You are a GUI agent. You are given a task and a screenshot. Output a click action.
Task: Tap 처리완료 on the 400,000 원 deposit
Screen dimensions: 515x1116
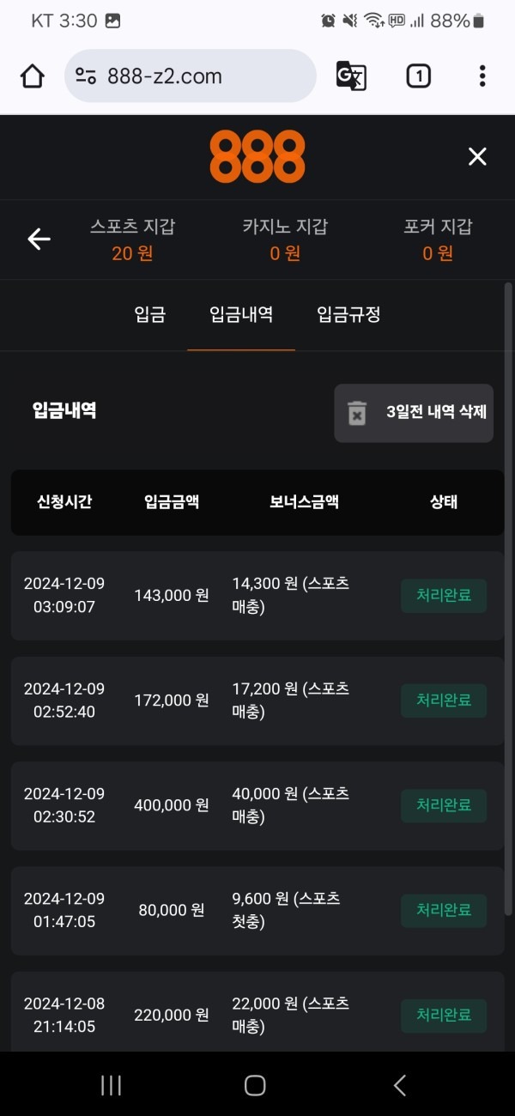pyautogui.click(x=443, y=805)
